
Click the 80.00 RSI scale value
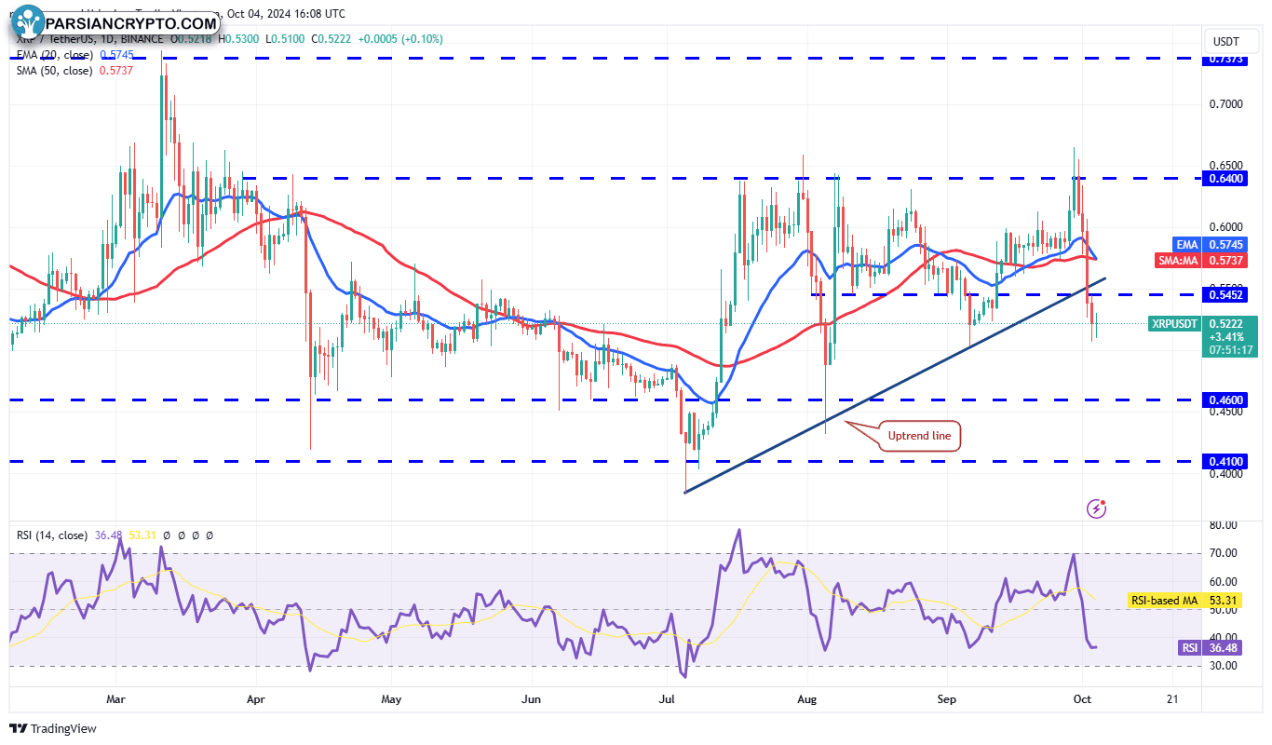1224,525
